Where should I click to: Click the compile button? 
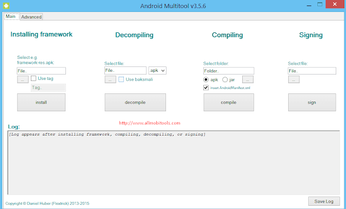pyautogui.click(x=229, y=102)
